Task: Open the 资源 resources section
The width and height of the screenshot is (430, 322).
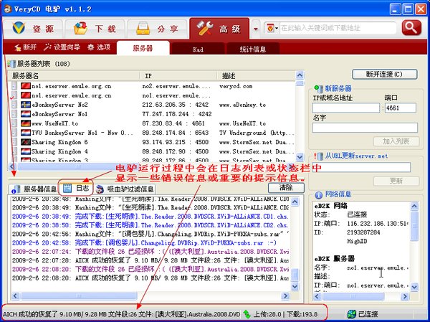Action: (32, 29)
